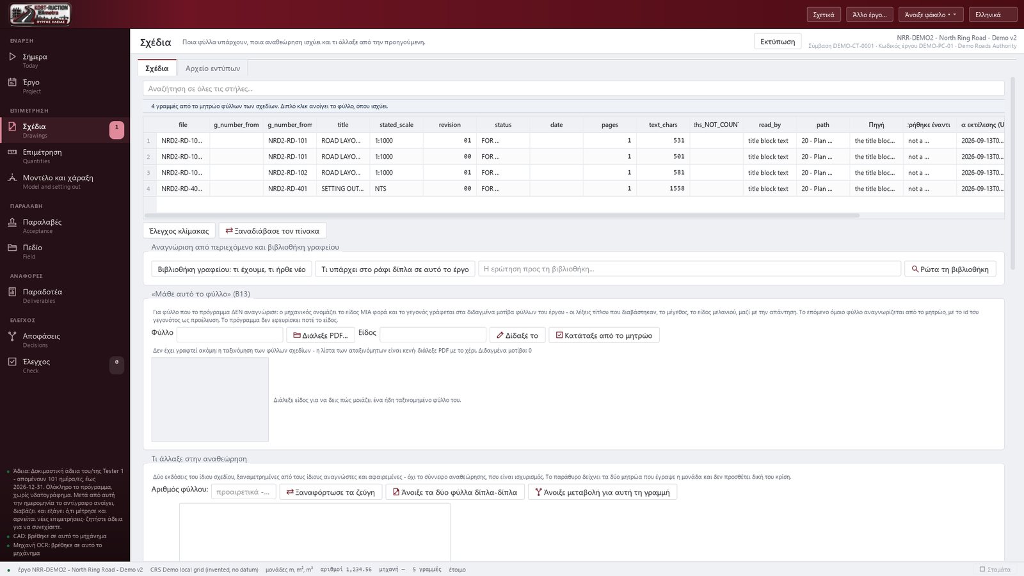Click the CRS Demo local grid status entry
This screenshot has width=1024, height=576.
(204, 570)
